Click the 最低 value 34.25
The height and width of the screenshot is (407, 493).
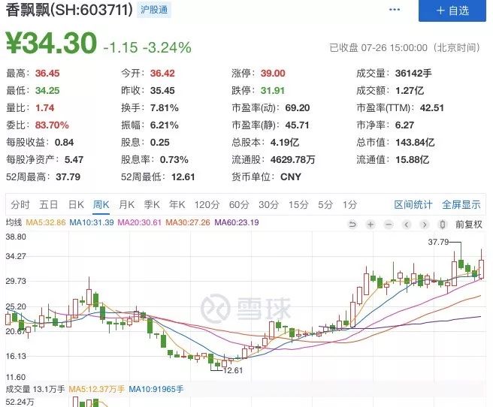click(47, 91)
